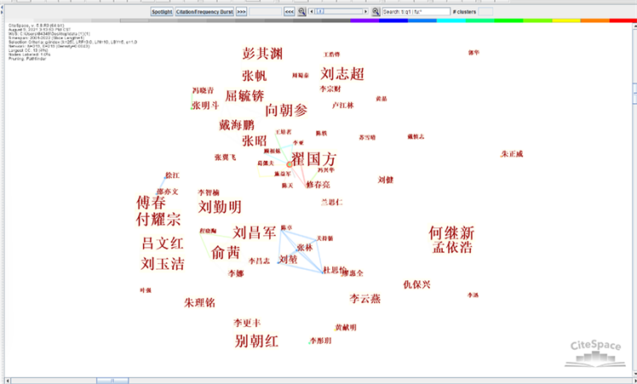Click the # clusters value field
637x384 pixels.
485,13
